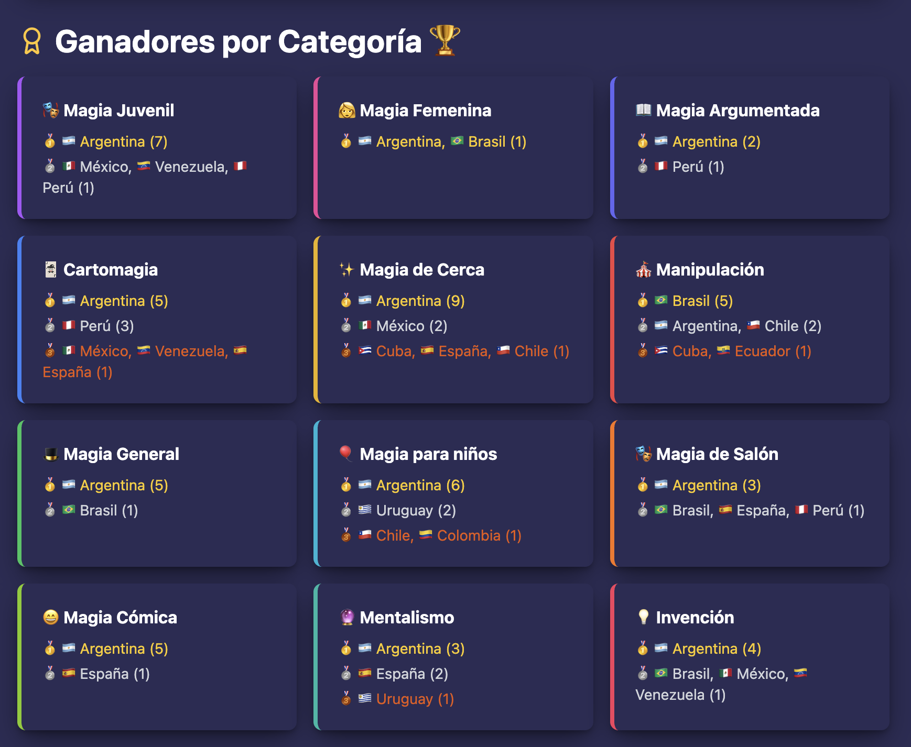
Task: Click the Ganadores por Categoría heading
Action: tap(238, 41)
